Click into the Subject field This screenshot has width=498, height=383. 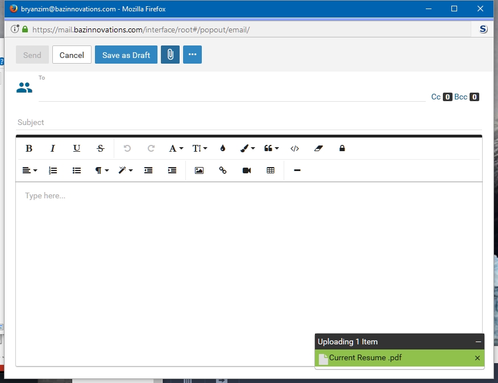[248, 123]
